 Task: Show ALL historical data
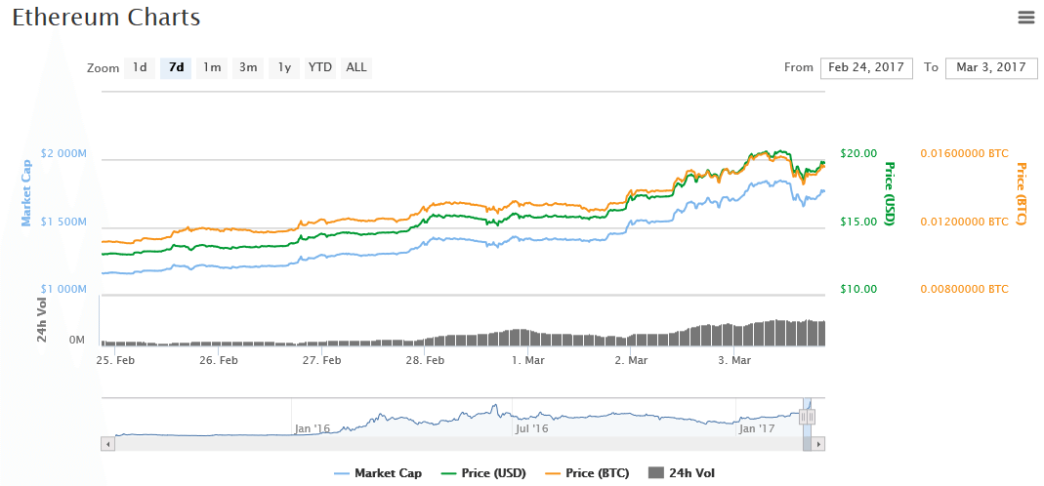pyautogui.click(x=356, y=67)
